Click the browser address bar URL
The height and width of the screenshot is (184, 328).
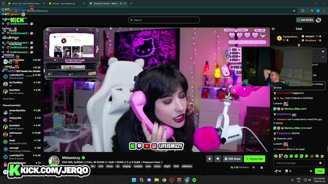pyautogui.click(x=37, y=11)
